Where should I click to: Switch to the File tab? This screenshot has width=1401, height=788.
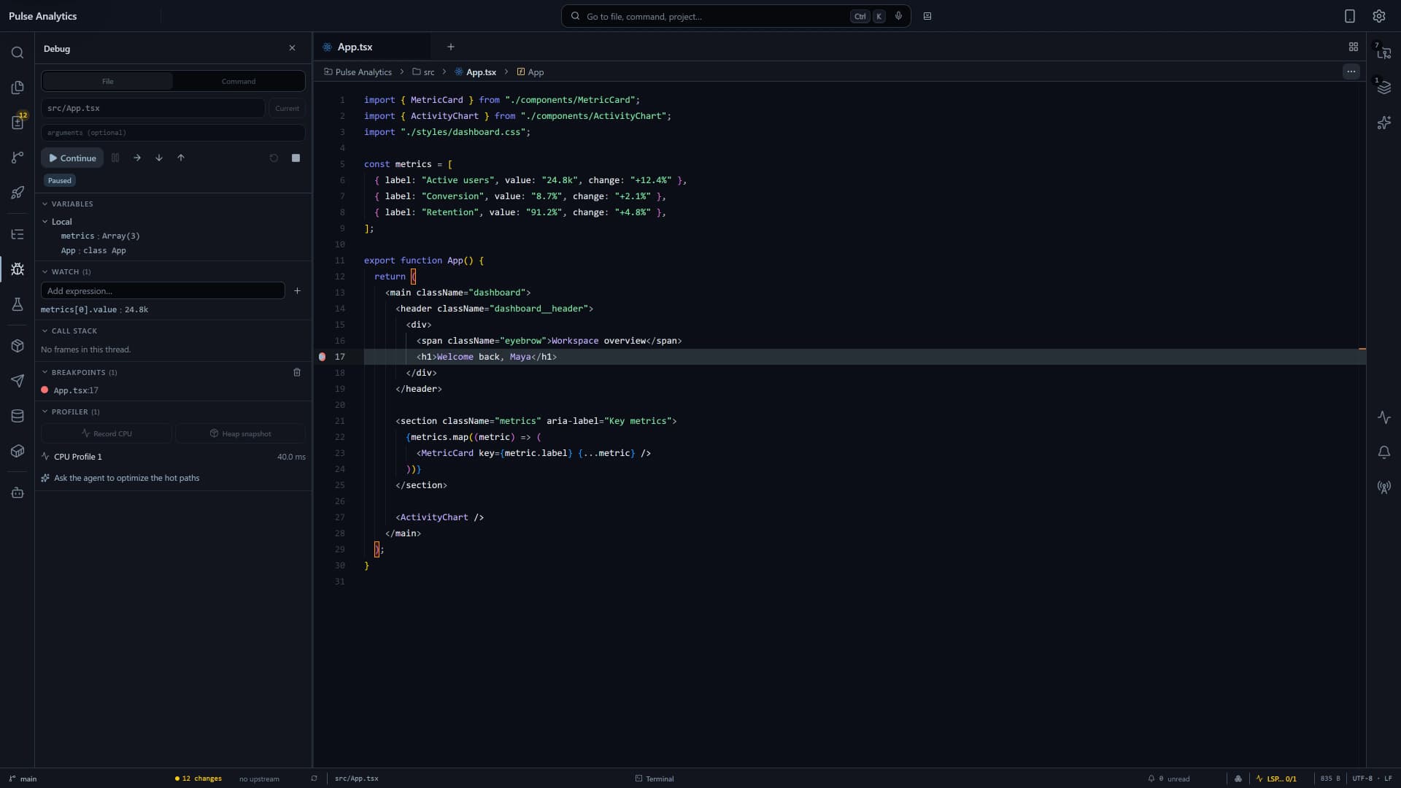click(x=107, y=81)
